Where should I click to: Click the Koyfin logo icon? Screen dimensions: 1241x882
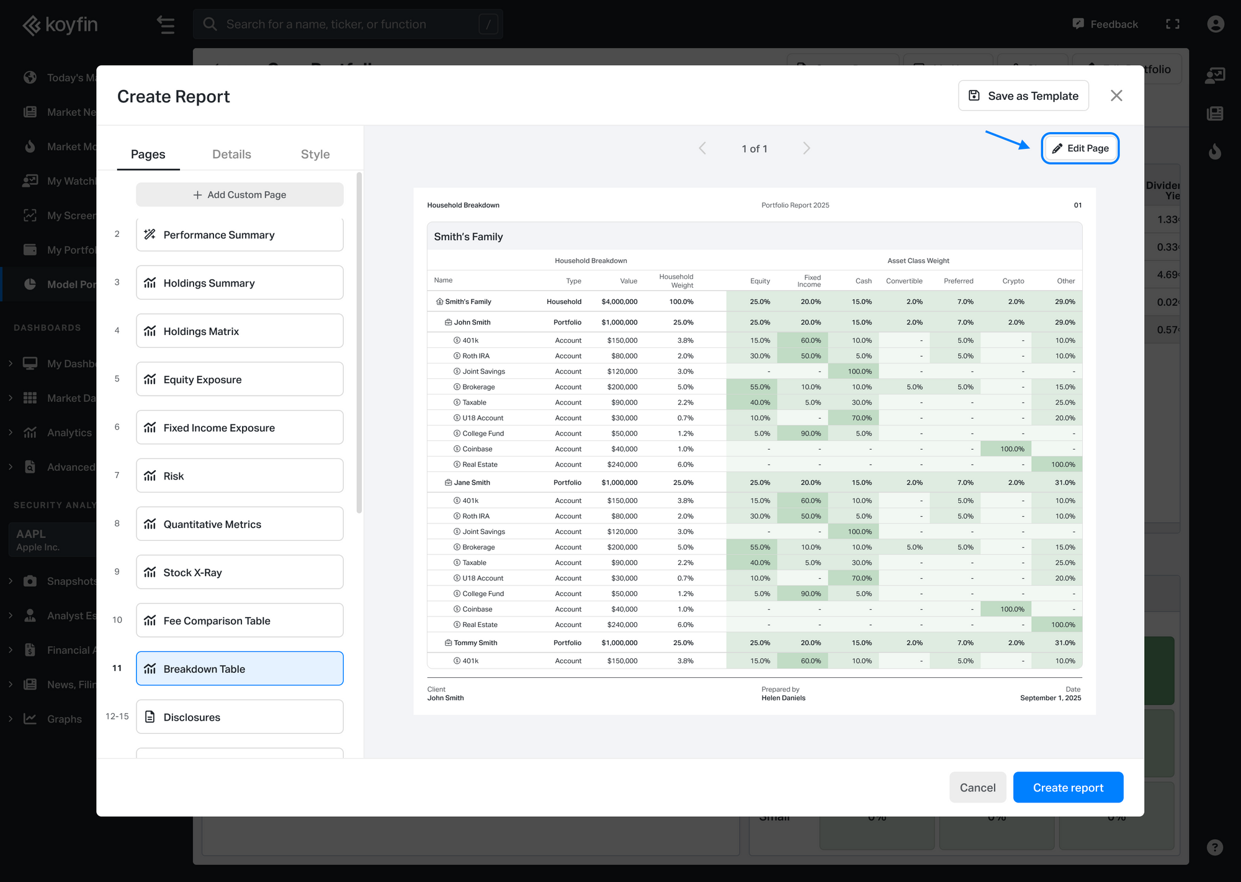coord(32,25)
